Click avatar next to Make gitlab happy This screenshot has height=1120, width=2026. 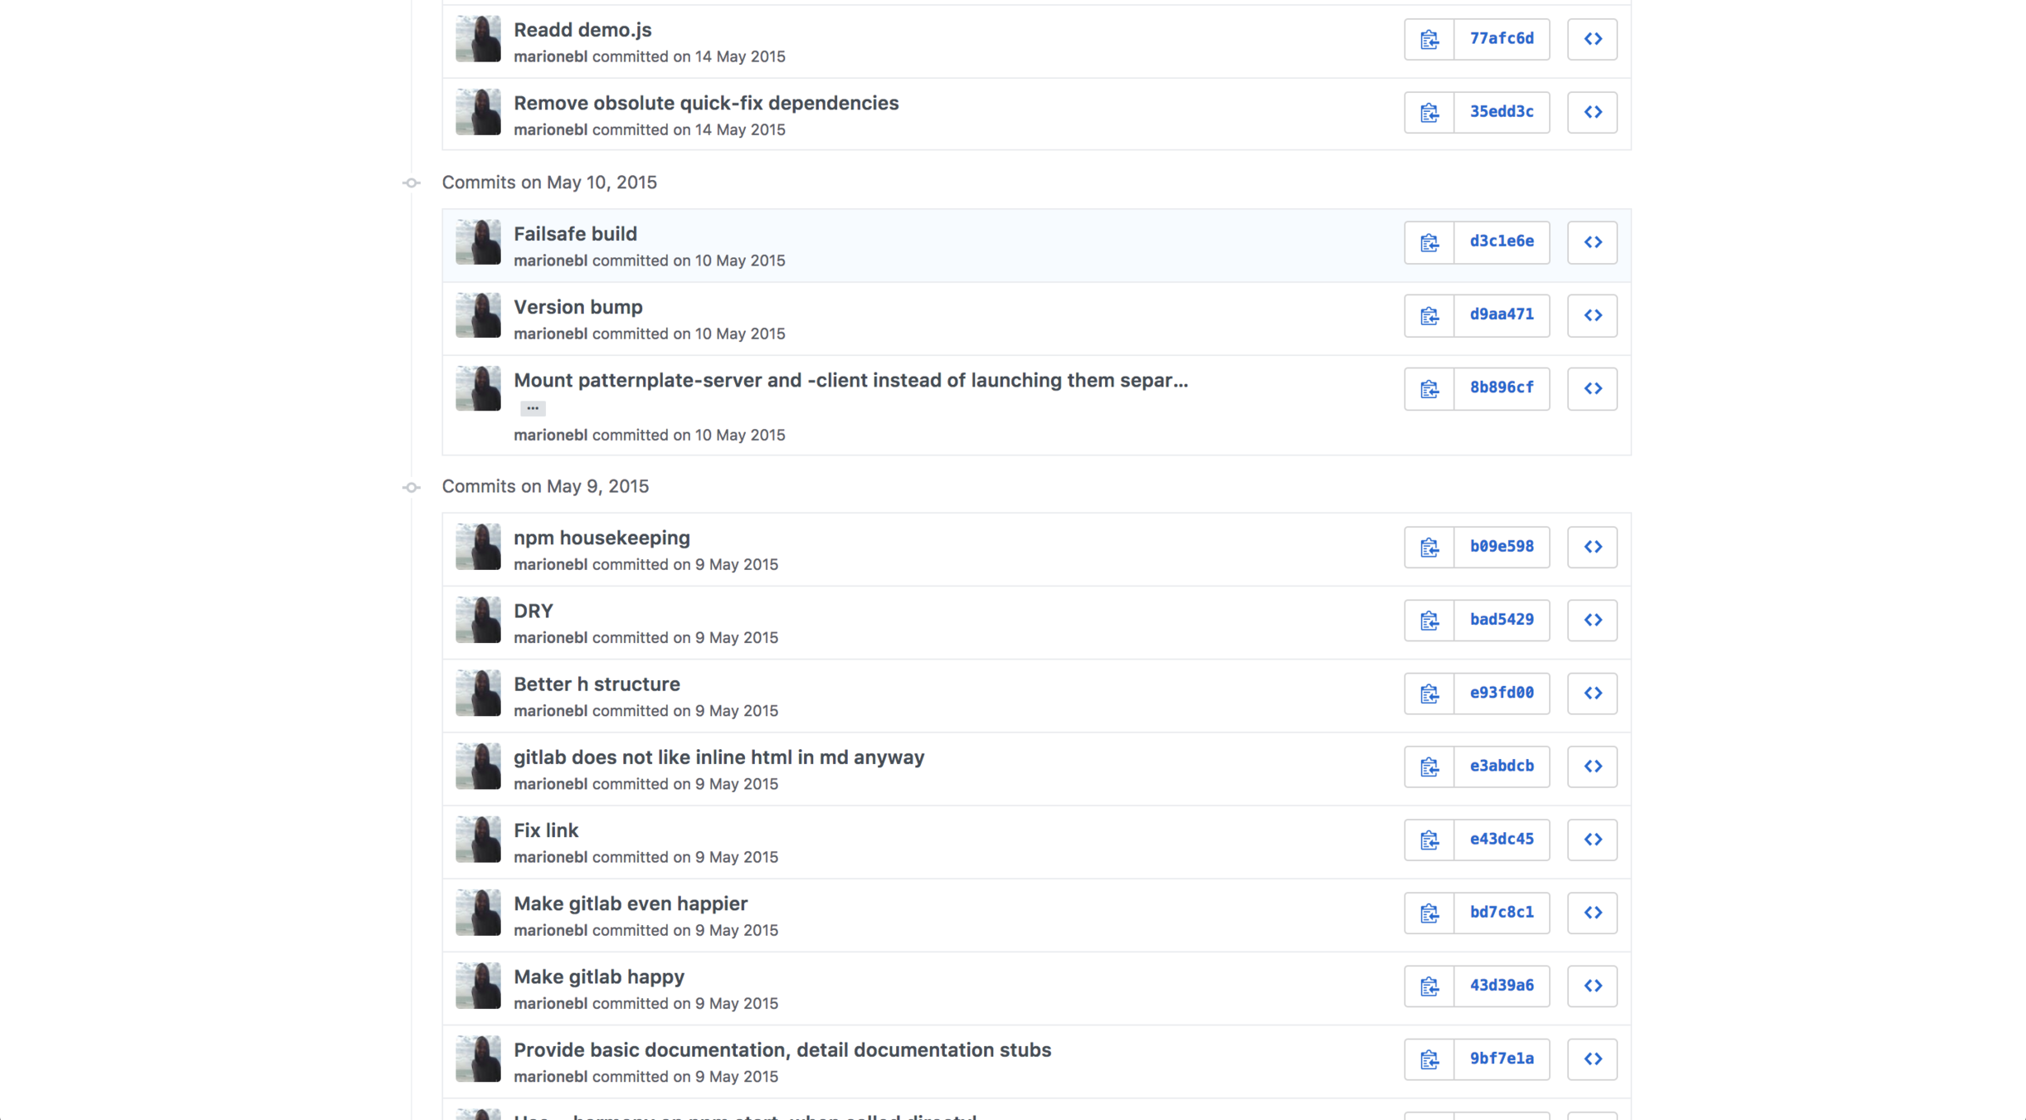tap(478, 986)
